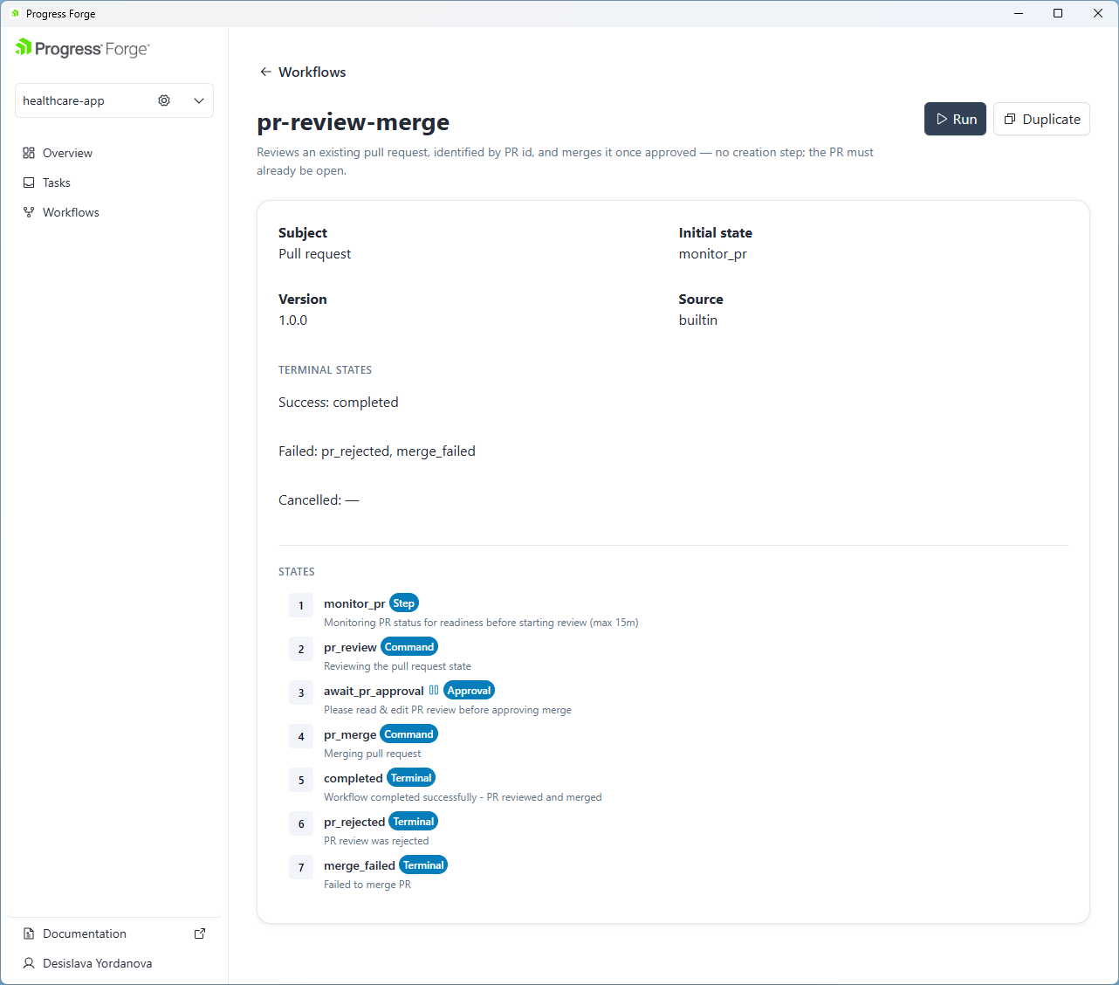The image size is (1119, 985).
Task: Duplicate this workflow
Action: (1041, 119)
